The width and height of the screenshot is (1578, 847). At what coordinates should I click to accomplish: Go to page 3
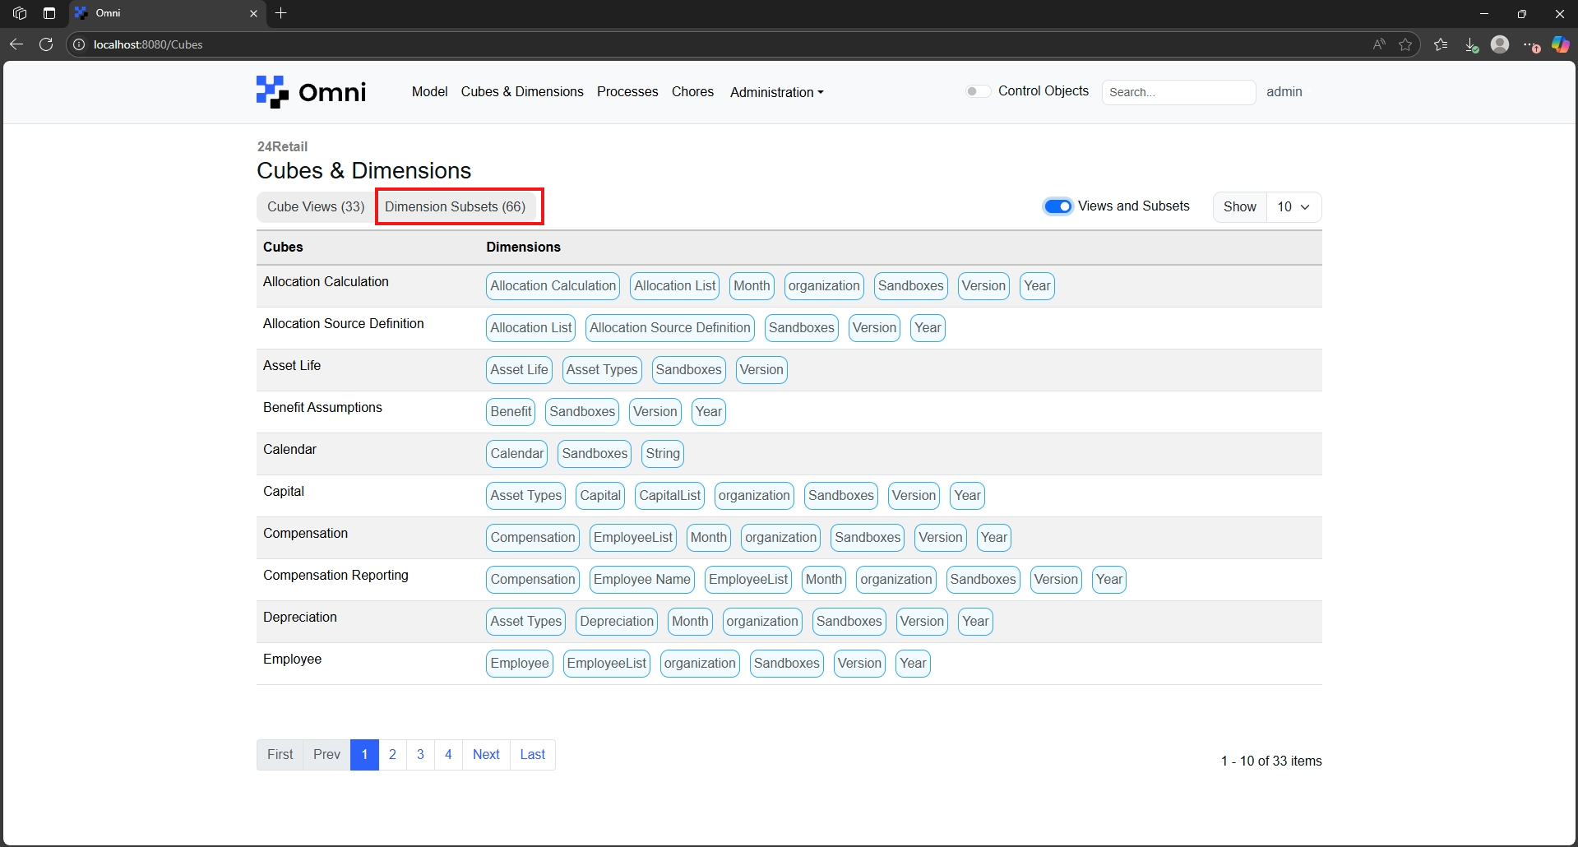tap(420, 755)
